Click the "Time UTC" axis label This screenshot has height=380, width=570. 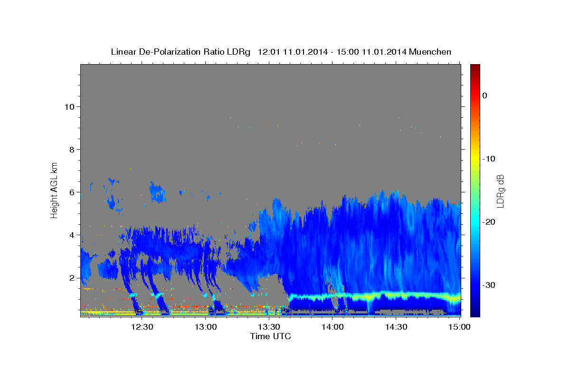click(x=270, y=336)
